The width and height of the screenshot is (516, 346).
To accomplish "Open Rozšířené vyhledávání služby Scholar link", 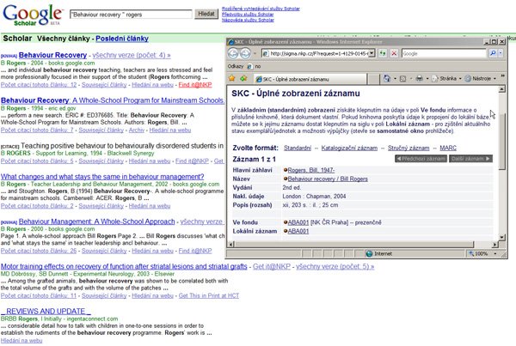I will 261,9.
